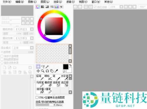
Task: Toggle the custom swatches panel icon
Action: click(57, 7)
